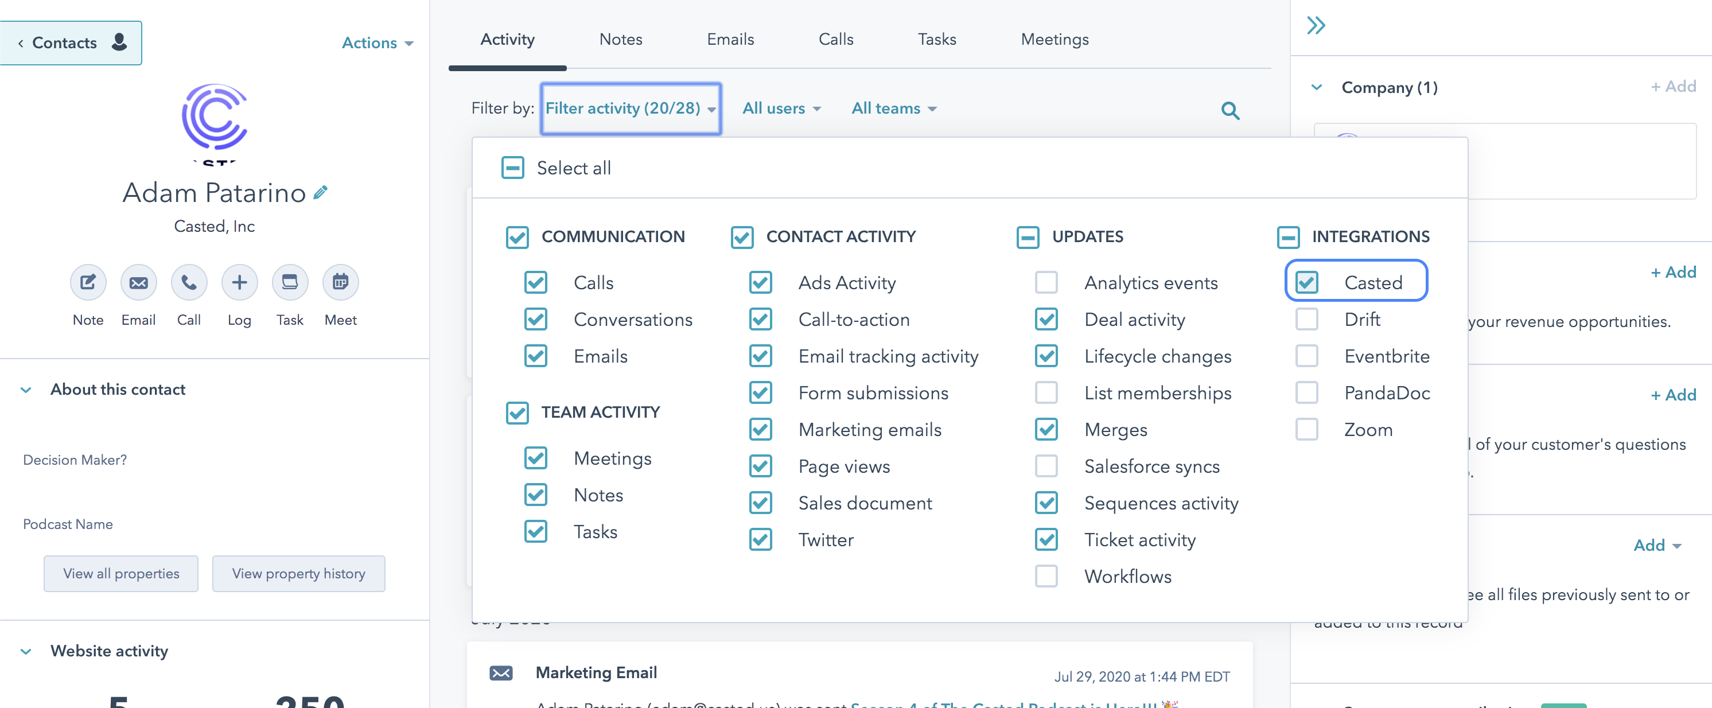
Task: Click the Meet calendar icon
Action: click(x=340, y=282)
